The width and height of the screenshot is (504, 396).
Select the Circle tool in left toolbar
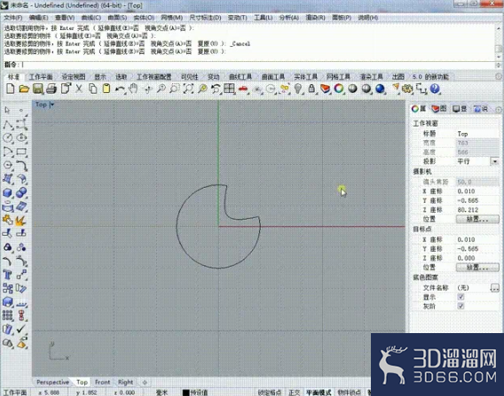pyautogui.click(x=8, y=138)
